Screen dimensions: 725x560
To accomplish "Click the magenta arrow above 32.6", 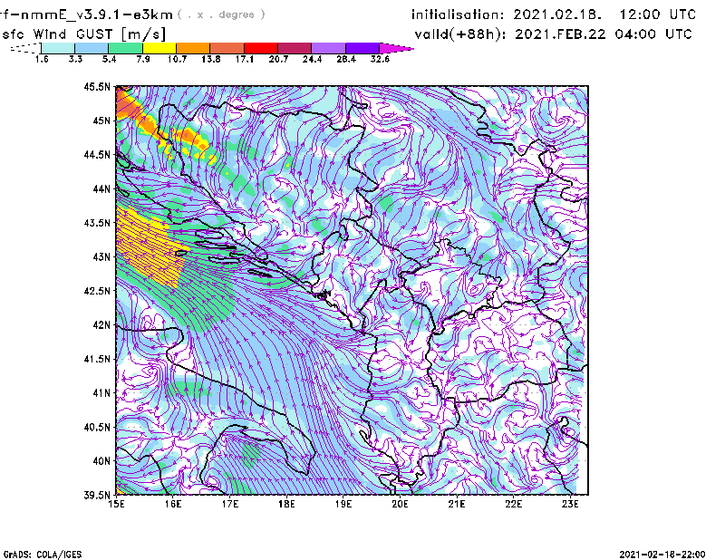I will coord(396,48).
